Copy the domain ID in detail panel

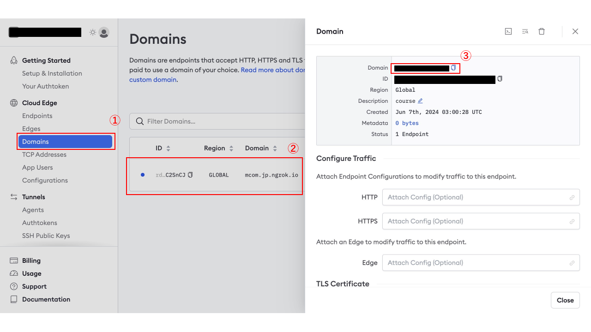(500, 79)
